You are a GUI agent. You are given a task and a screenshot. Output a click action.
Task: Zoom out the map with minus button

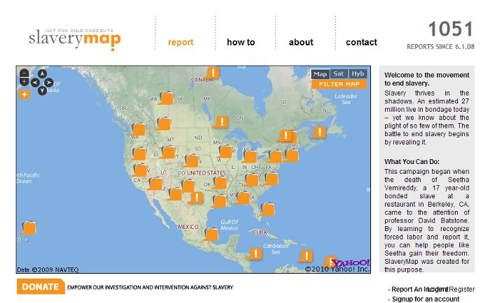24,73
